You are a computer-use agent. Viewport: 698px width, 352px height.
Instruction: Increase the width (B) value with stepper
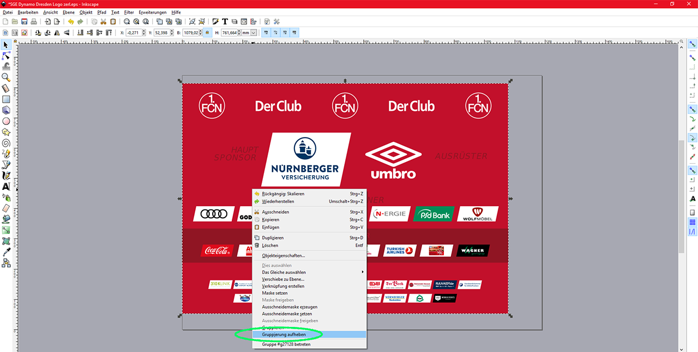click(x=201, y=31)
